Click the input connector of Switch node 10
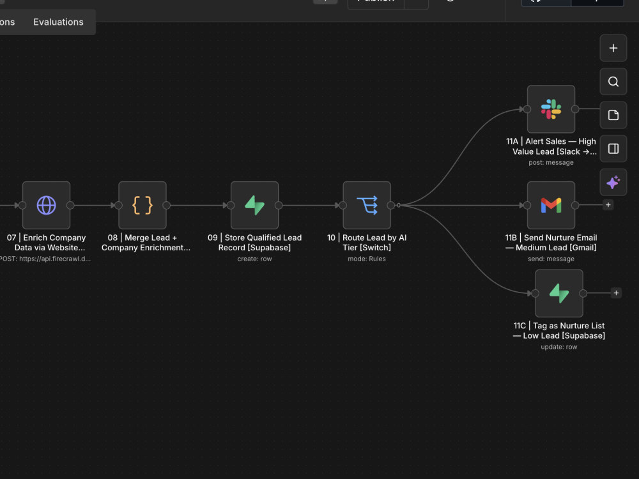Screen dimensions: 639x479 (343, 205)
